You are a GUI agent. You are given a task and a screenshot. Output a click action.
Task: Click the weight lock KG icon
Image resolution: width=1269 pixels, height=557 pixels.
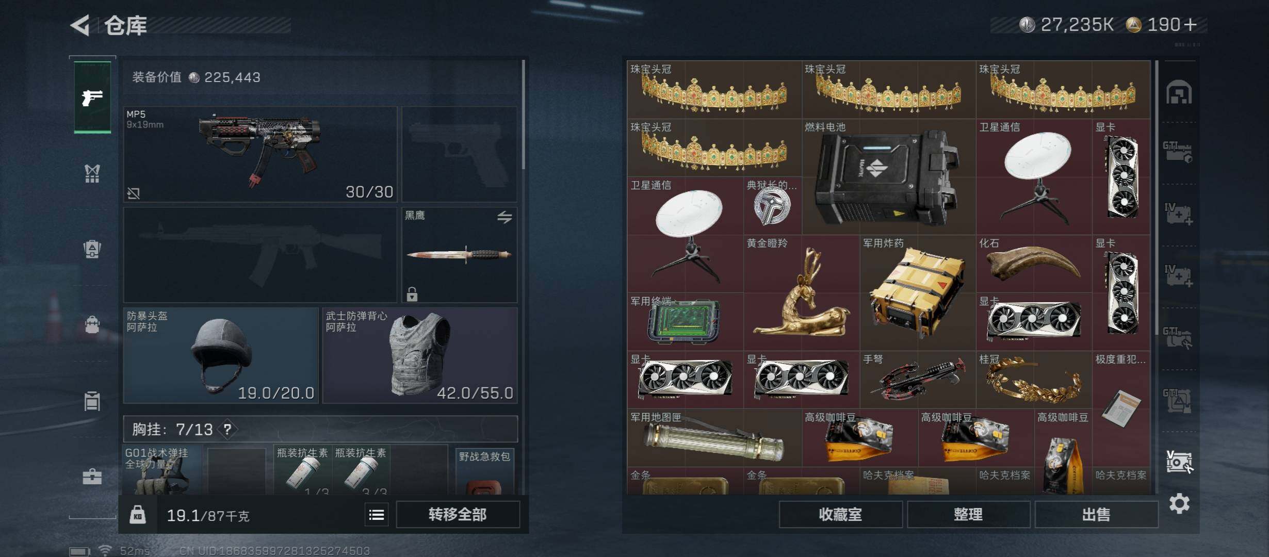pos(137,515)
